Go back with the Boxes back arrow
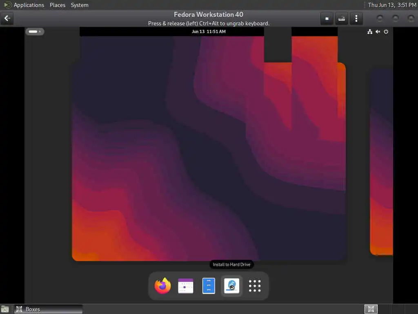This screenshot has height=314, width=418. (x=7, y=18)
